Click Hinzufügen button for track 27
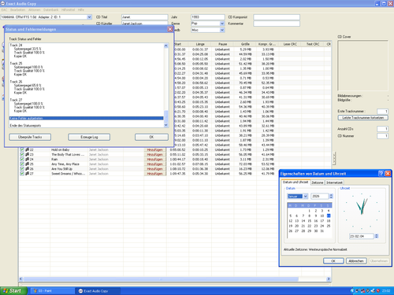394x295 pixels. click(155, 174)
